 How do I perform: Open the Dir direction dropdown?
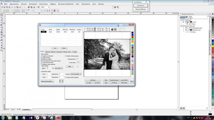(x=58, y=68)
